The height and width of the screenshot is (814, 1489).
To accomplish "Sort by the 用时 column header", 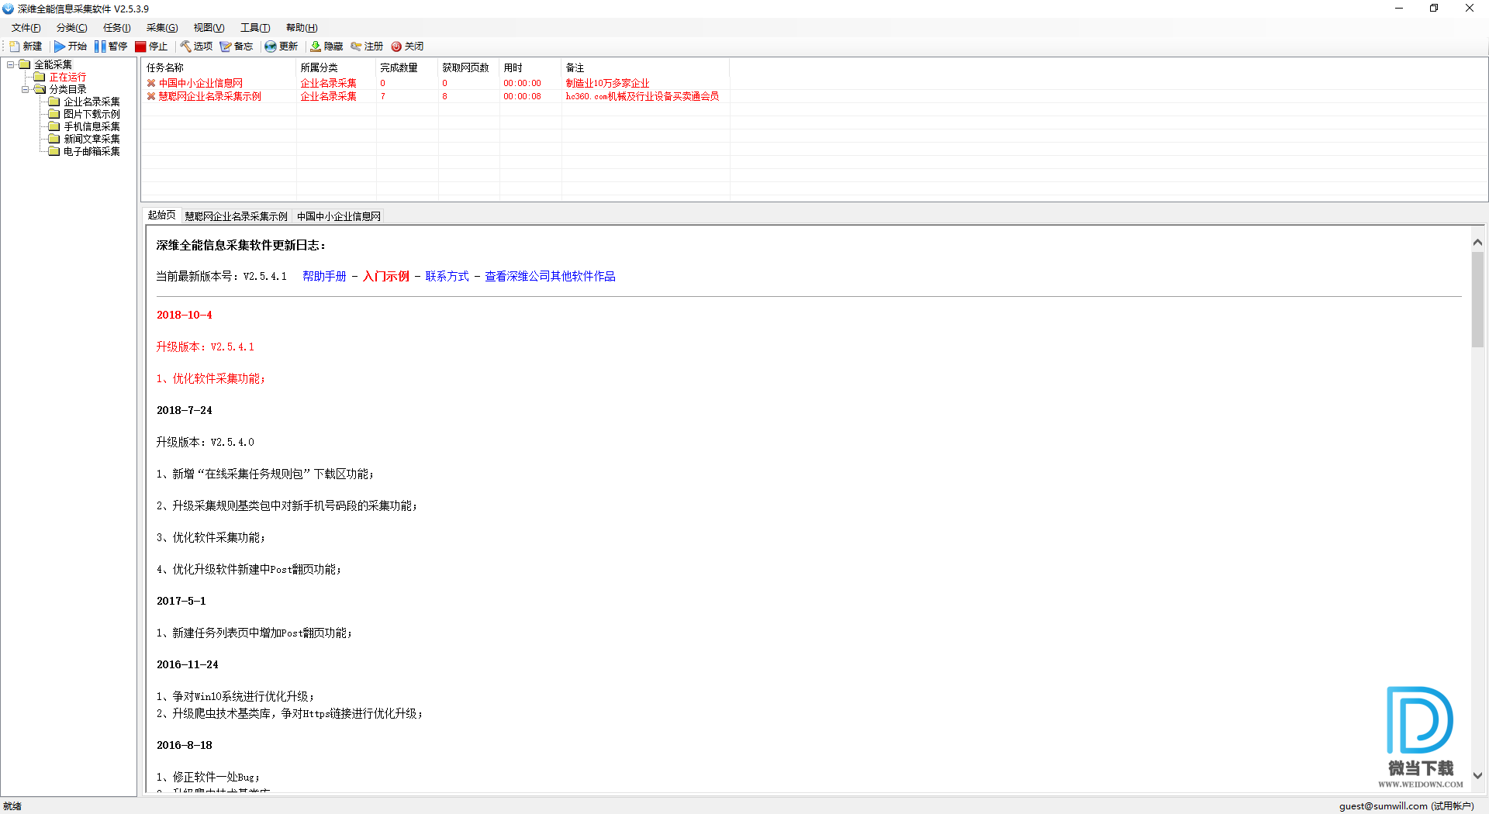I will 530,67.
